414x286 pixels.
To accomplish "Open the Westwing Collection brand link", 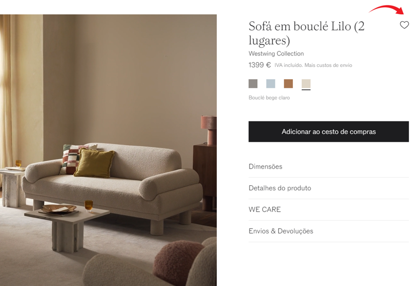I will (276, 54).
